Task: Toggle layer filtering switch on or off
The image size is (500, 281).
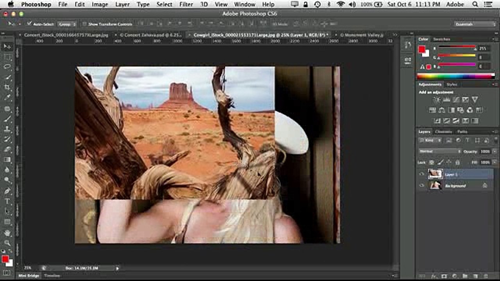Action: point(496,140)
